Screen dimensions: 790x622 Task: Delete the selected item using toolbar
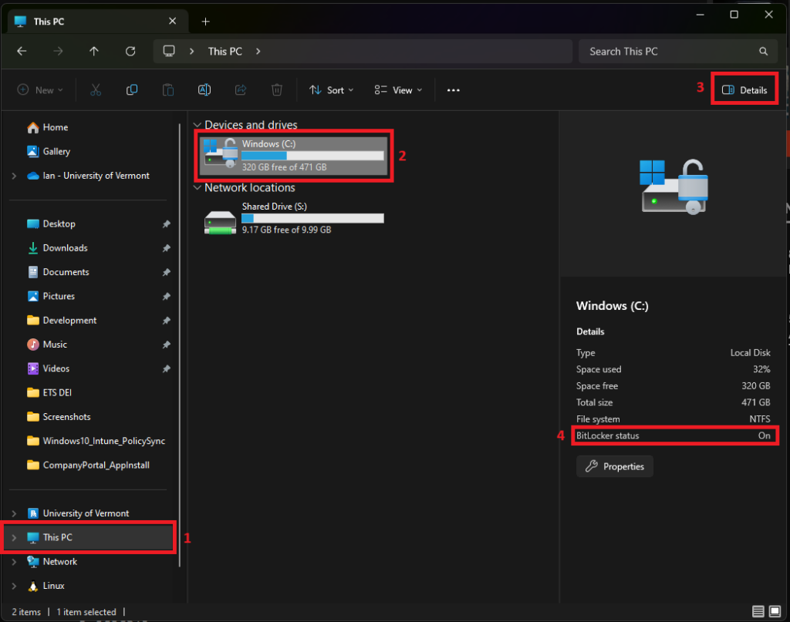(x=277, y=90)
